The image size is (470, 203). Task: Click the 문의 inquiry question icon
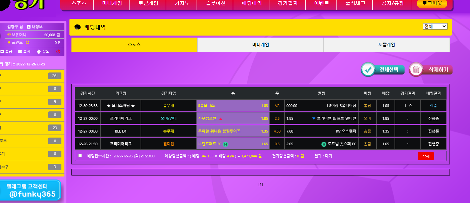pos(39,52)
